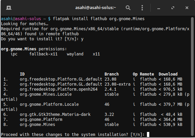The width and height of the screenshot is (195, 138).
Task: Open a new terminal tab
Action: 9,8
